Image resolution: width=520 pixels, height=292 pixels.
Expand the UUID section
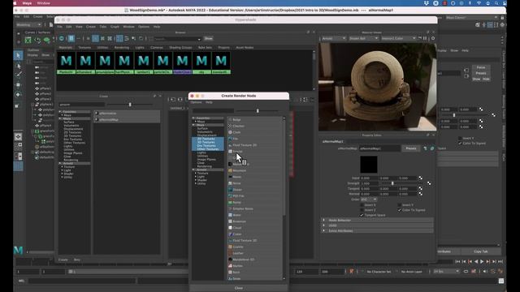(x=377, y=225)
